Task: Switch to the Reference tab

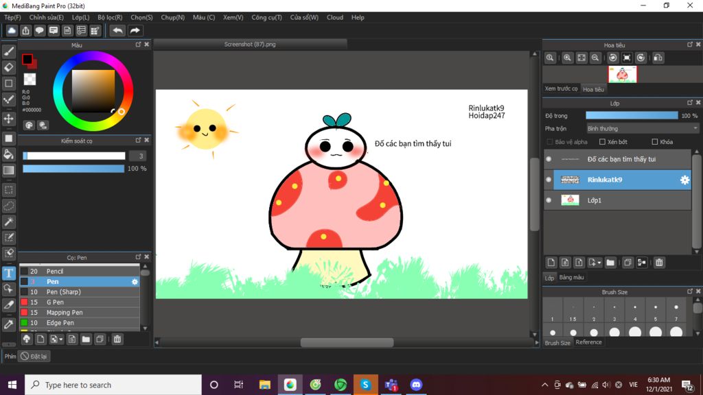Action: [x=588, y=342]
